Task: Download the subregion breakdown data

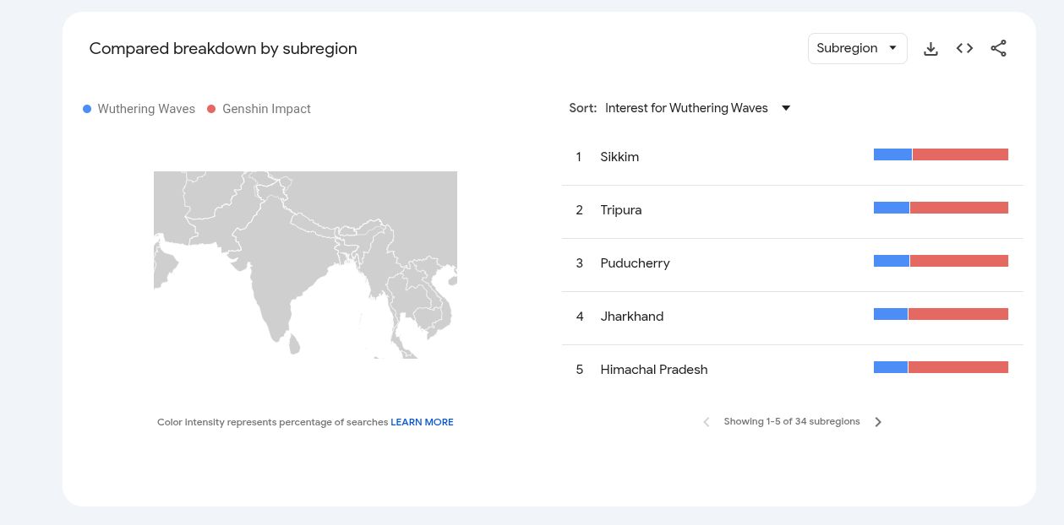Action: (930, 49)
